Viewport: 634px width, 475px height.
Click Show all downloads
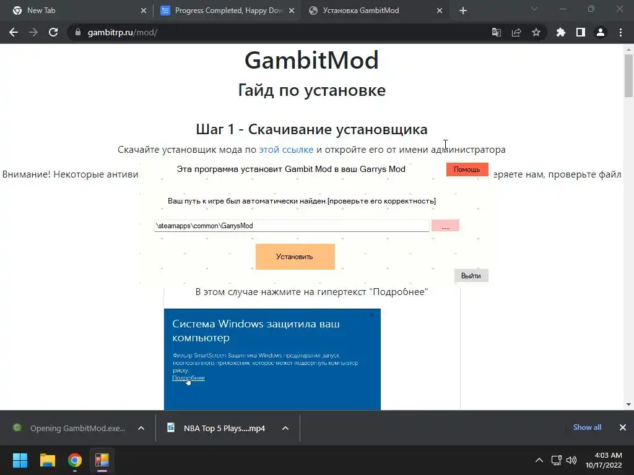587,427
